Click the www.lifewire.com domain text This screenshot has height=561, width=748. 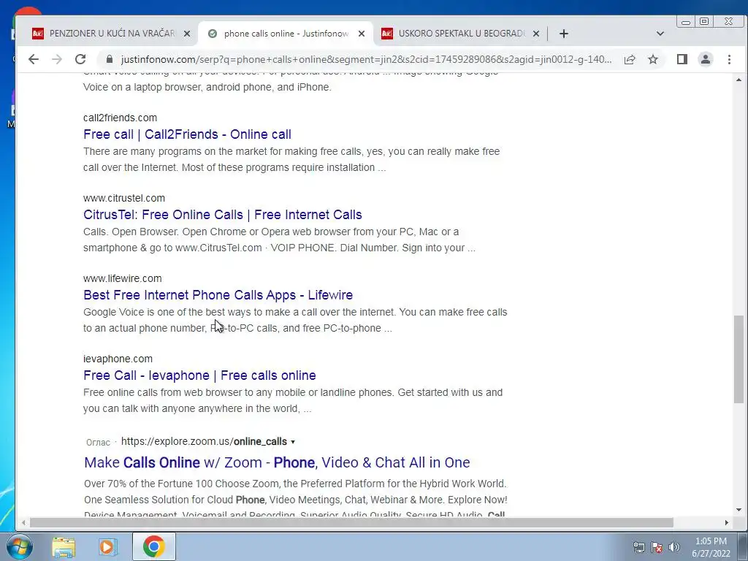click(x=123, y=278)
